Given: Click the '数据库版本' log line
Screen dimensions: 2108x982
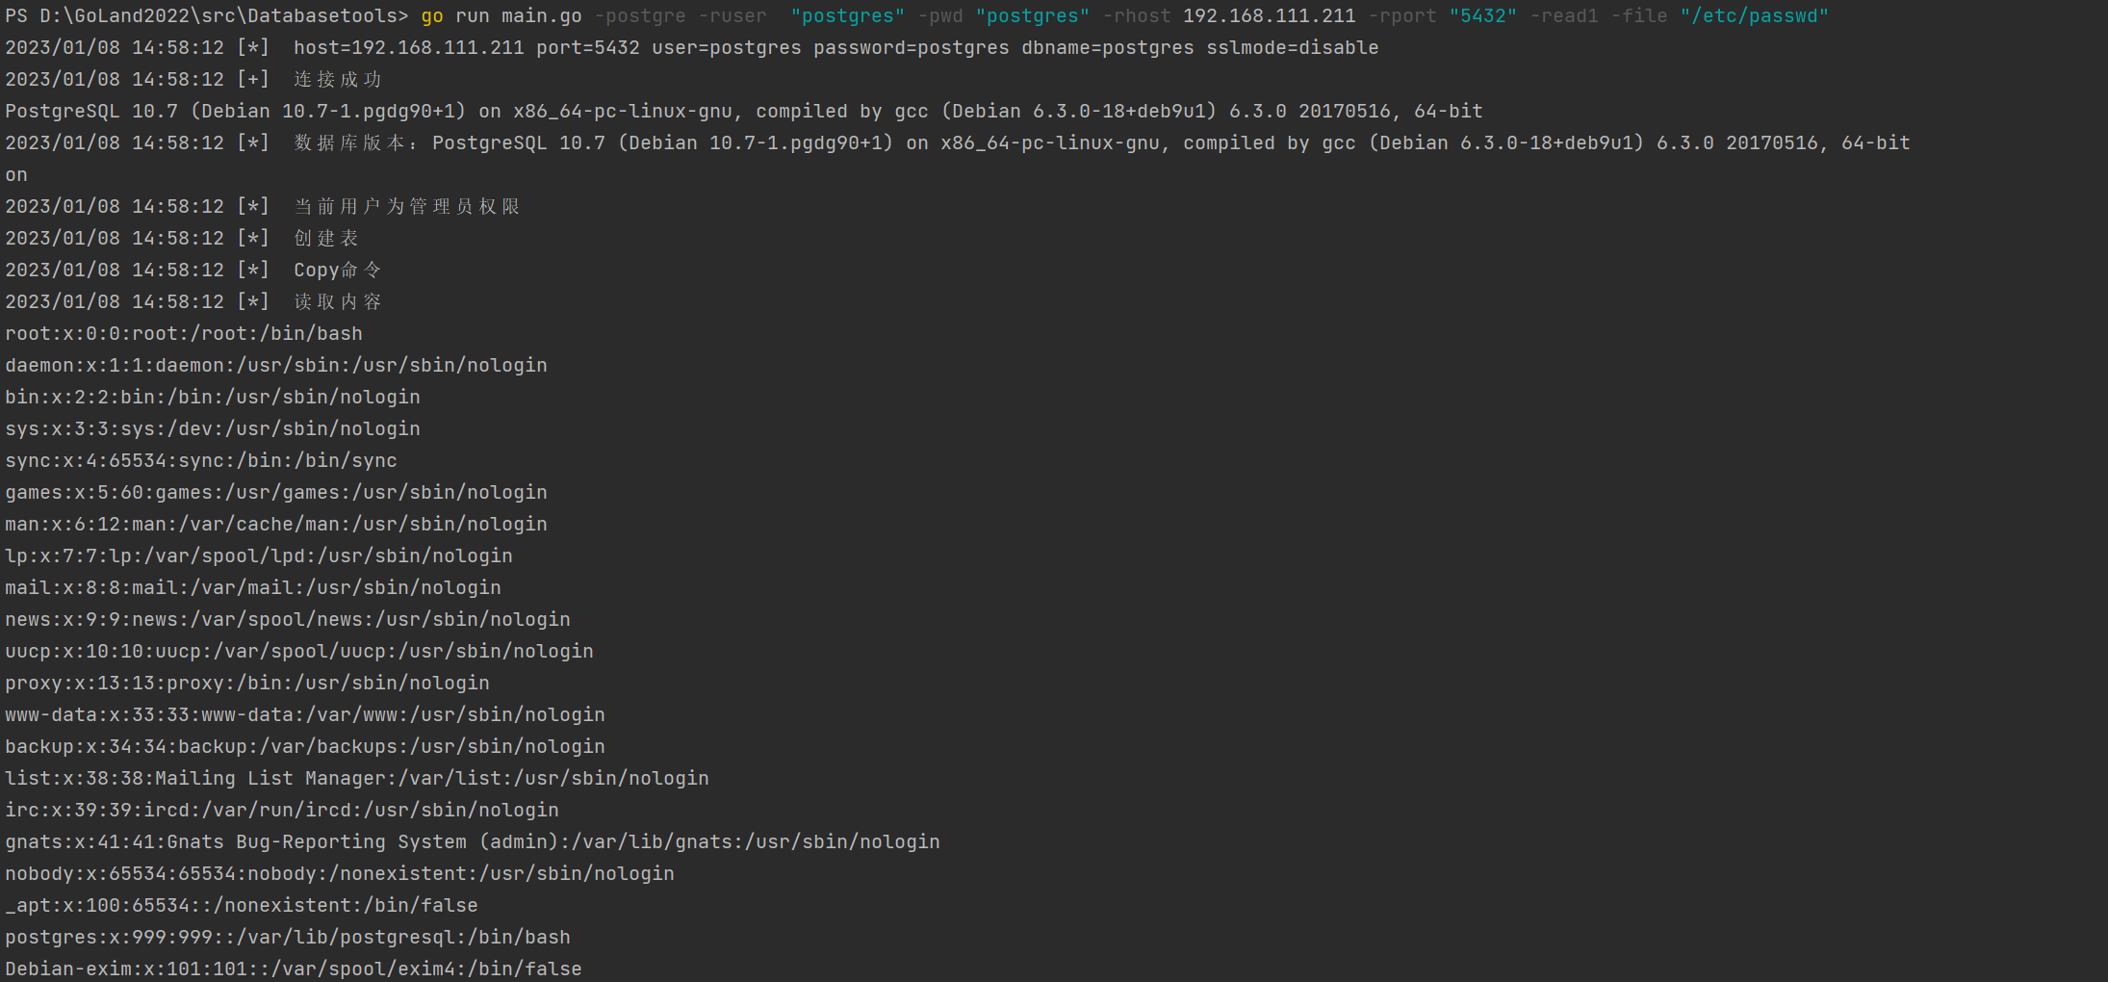Looking at the screenshot, I should (958, 143).
